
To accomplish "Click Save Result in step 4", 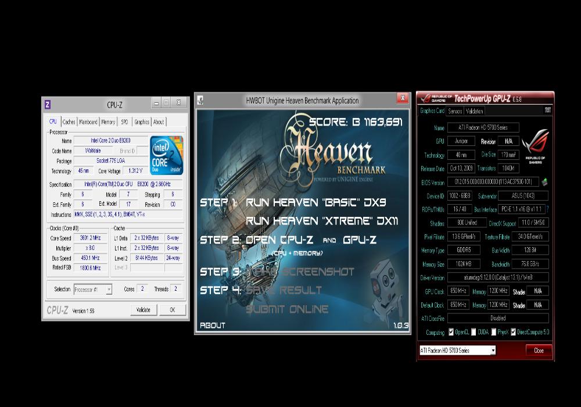I will 284,290.
